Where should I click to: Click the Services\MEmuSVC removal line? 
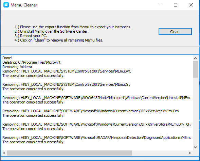67,71
